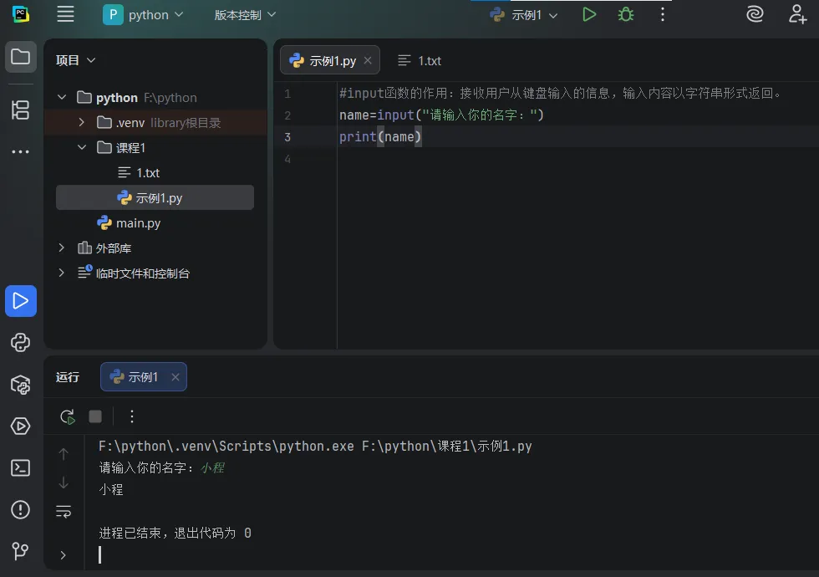
Task: Collapse the python root folder
Action: (x=62, y=97)
